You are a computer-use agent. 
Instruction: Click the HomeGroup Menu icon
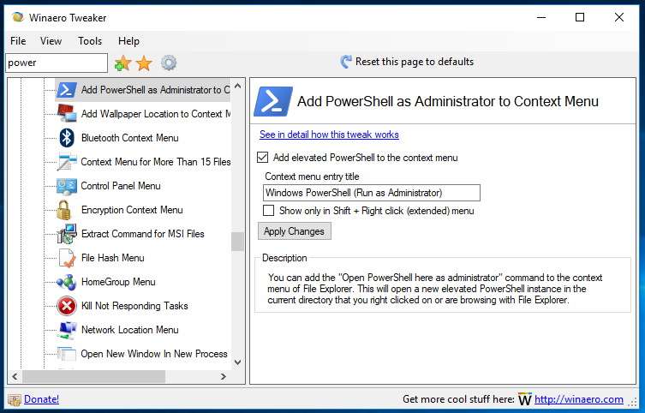tap(67, 282)
